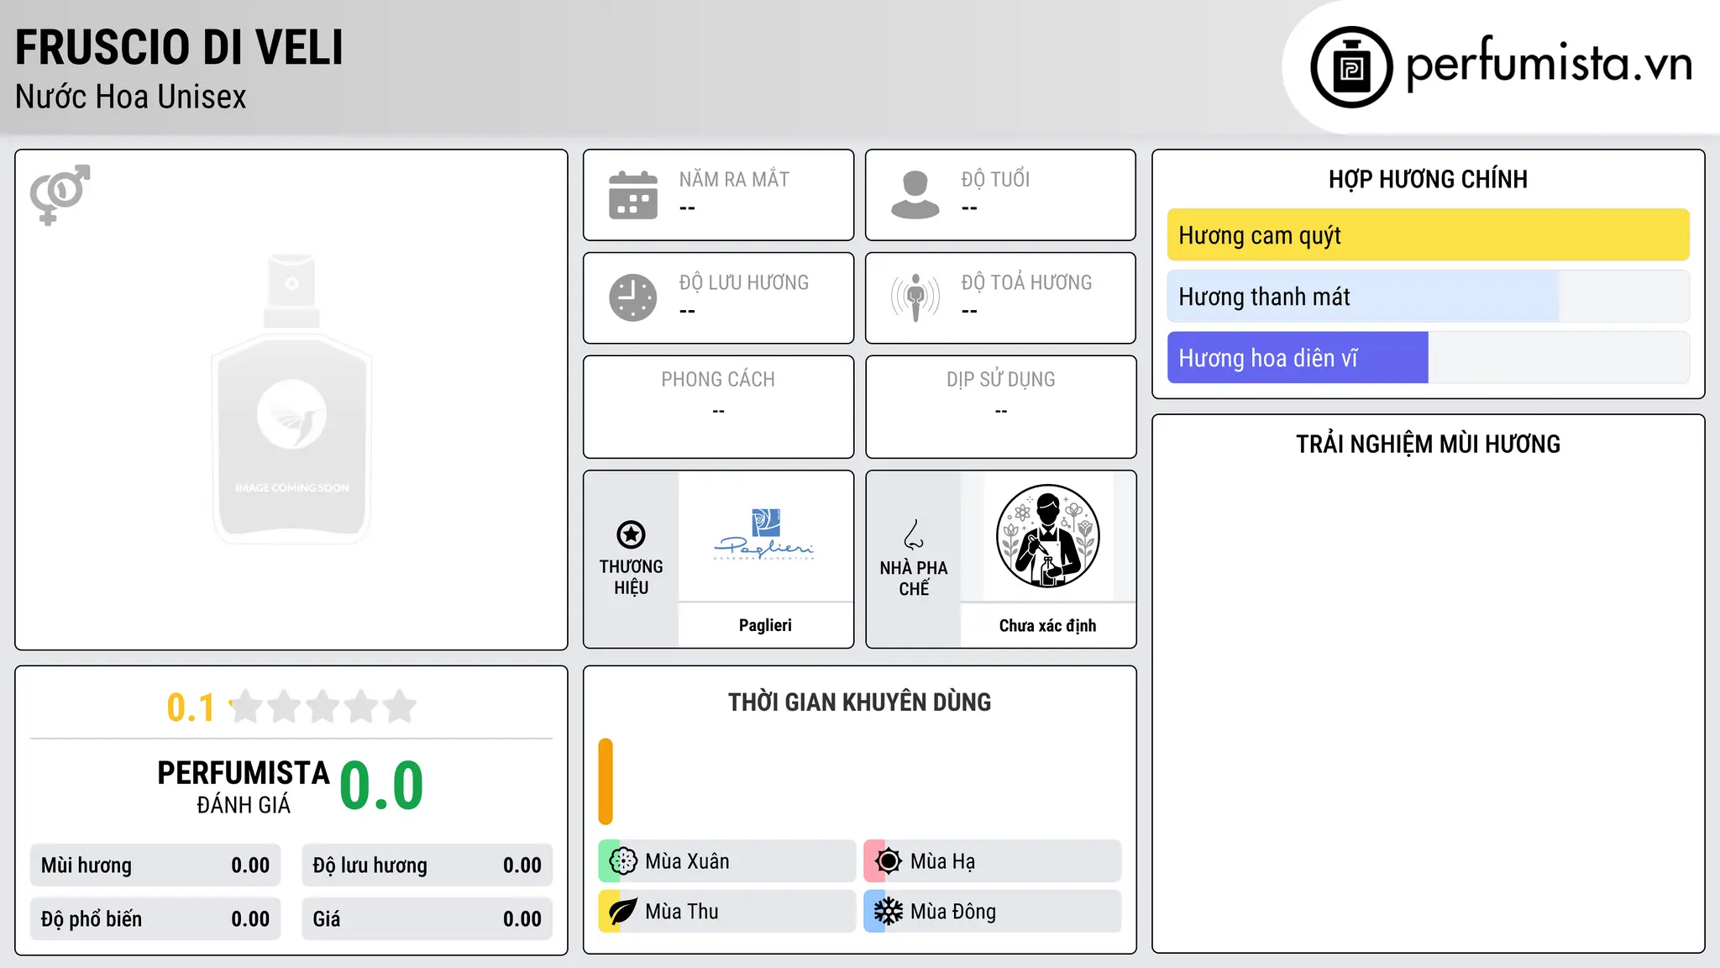The image size is (1720, 968).
Task: Click the orange recommended-time bar
Action: [x=606, y=781]
